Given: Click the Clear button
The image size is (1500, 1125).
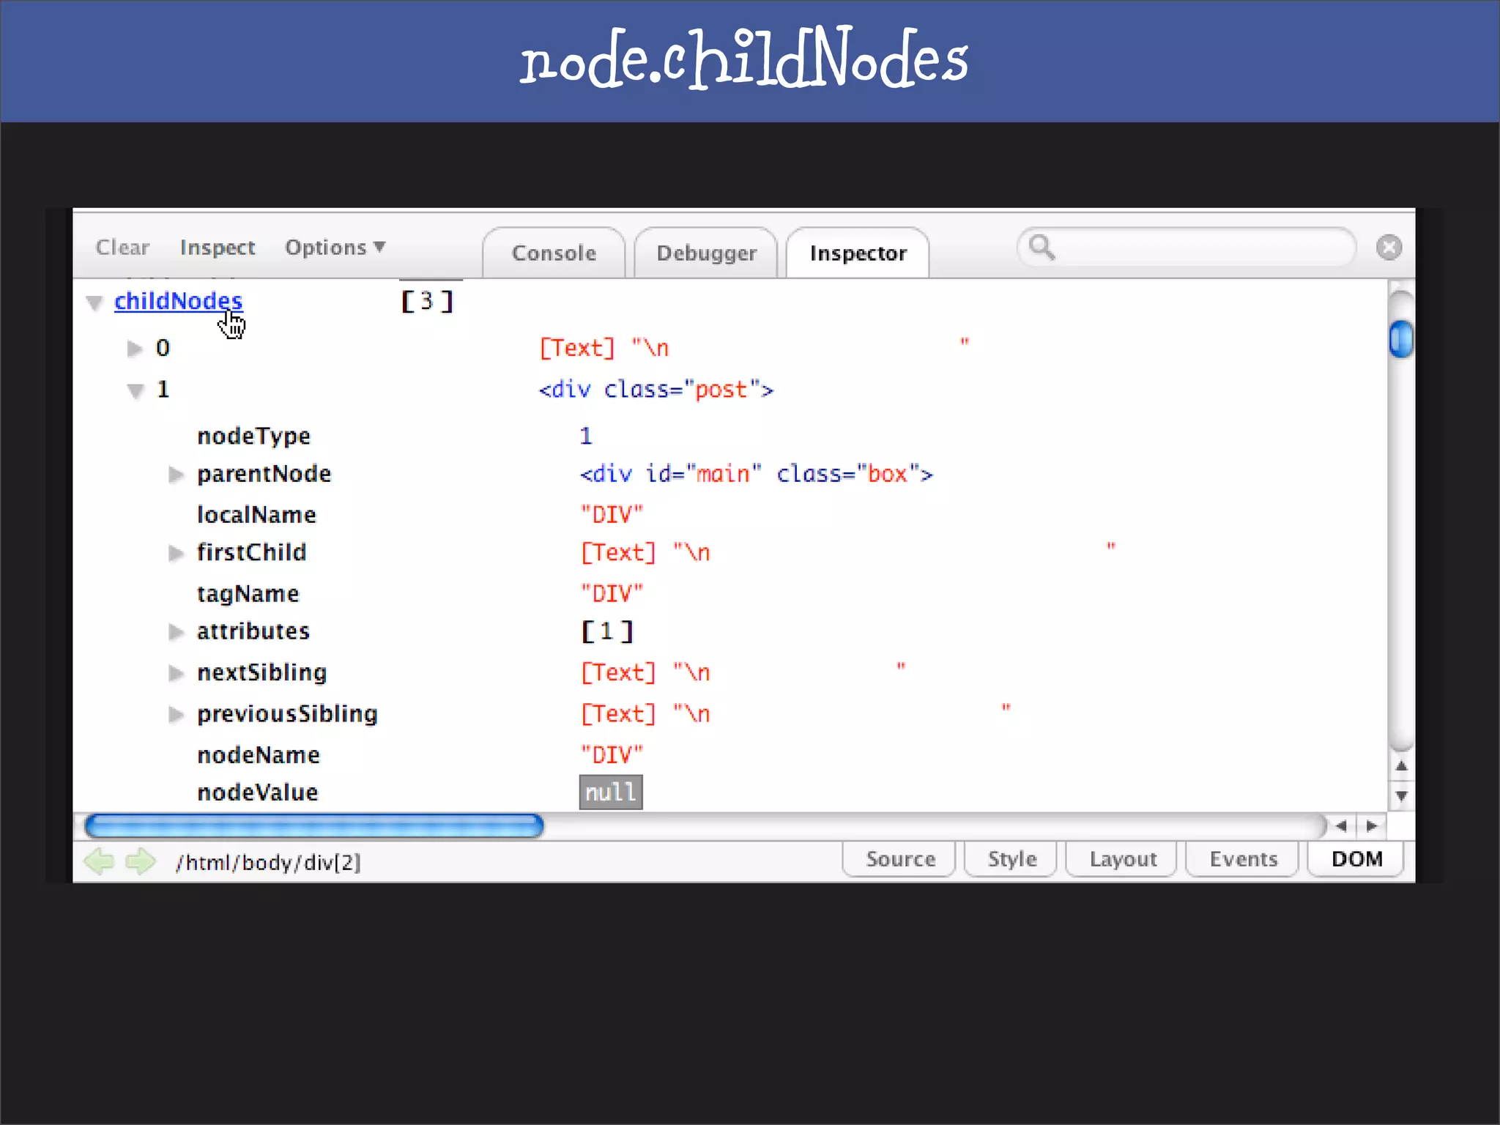Looking at the screenshot, I should (x=122, y=248).
